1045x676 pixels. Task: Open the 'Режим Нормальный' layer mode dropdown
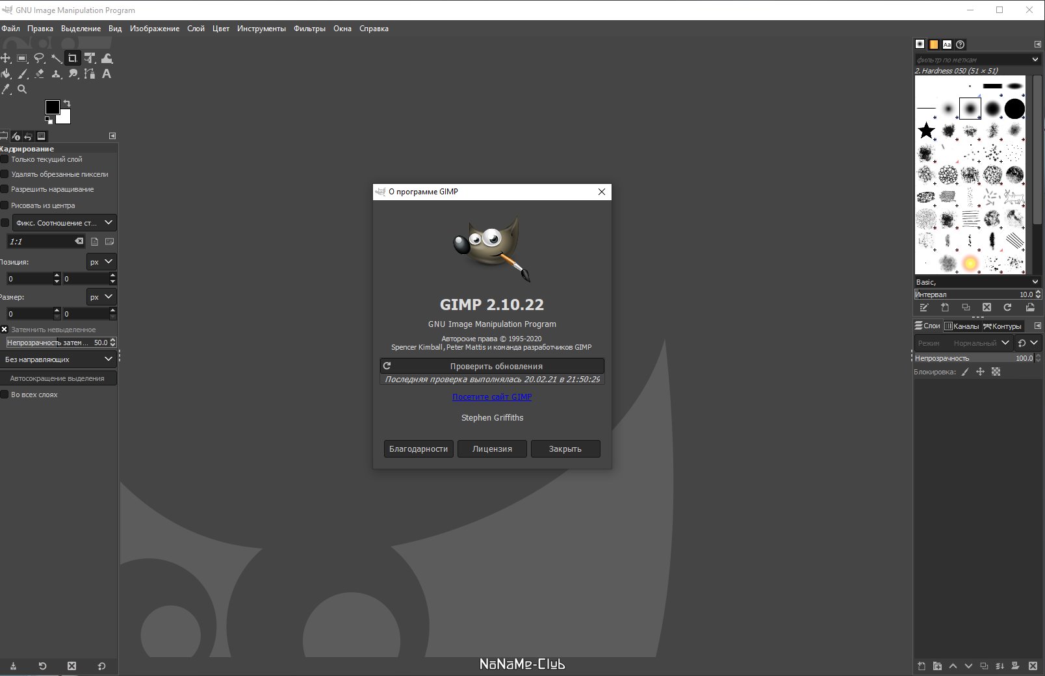963,343
